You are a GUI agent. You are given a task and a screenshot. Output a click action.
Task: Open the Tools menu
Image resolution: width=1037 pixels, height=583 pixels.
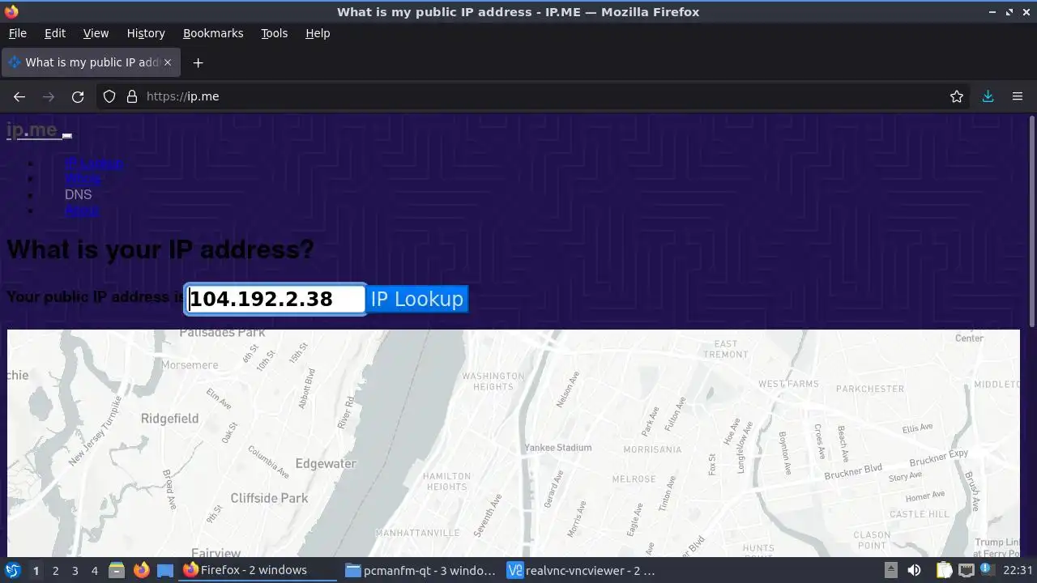pyautogui.click(x=275, y=33)
